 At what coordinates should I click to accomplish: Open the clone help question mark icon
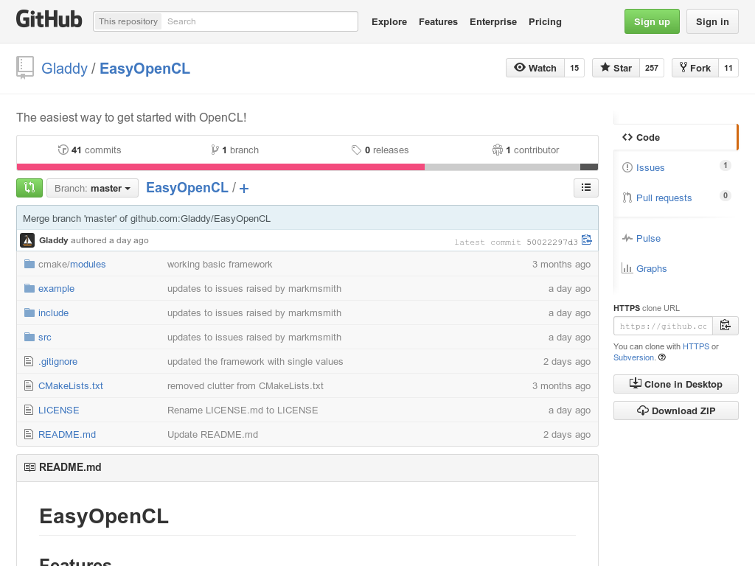pos(662,357)
